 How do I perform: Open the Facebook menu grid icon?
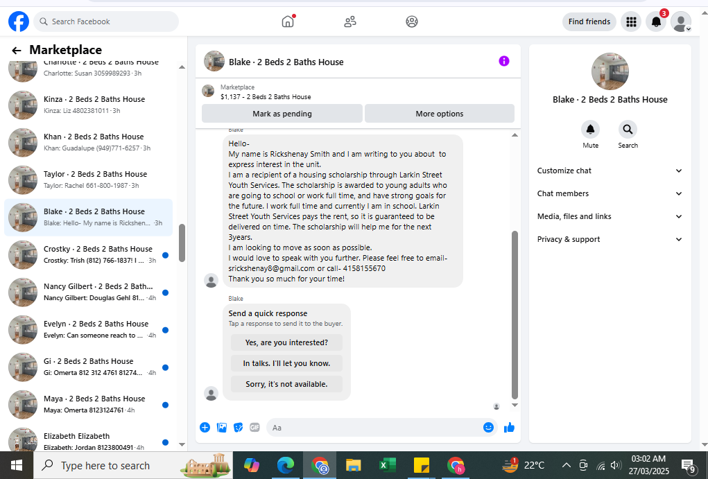click(x=631, y=21)
